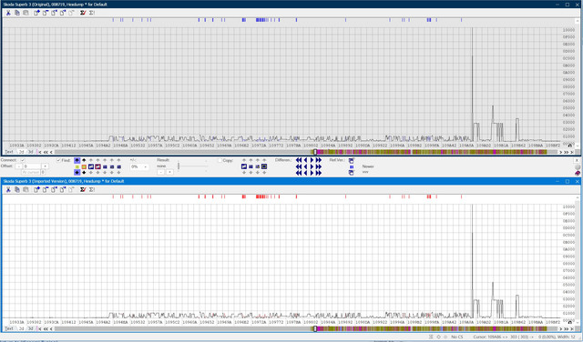Switch to 2d tab in Imported Version window
583x342 pixels.
point(22,328)
